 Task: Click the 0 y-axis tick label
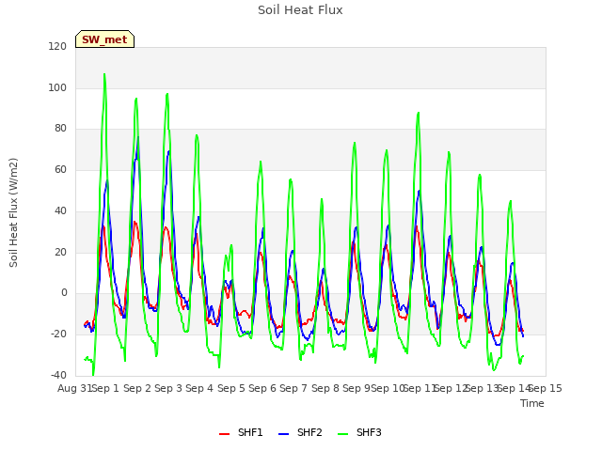coord(64,293)
